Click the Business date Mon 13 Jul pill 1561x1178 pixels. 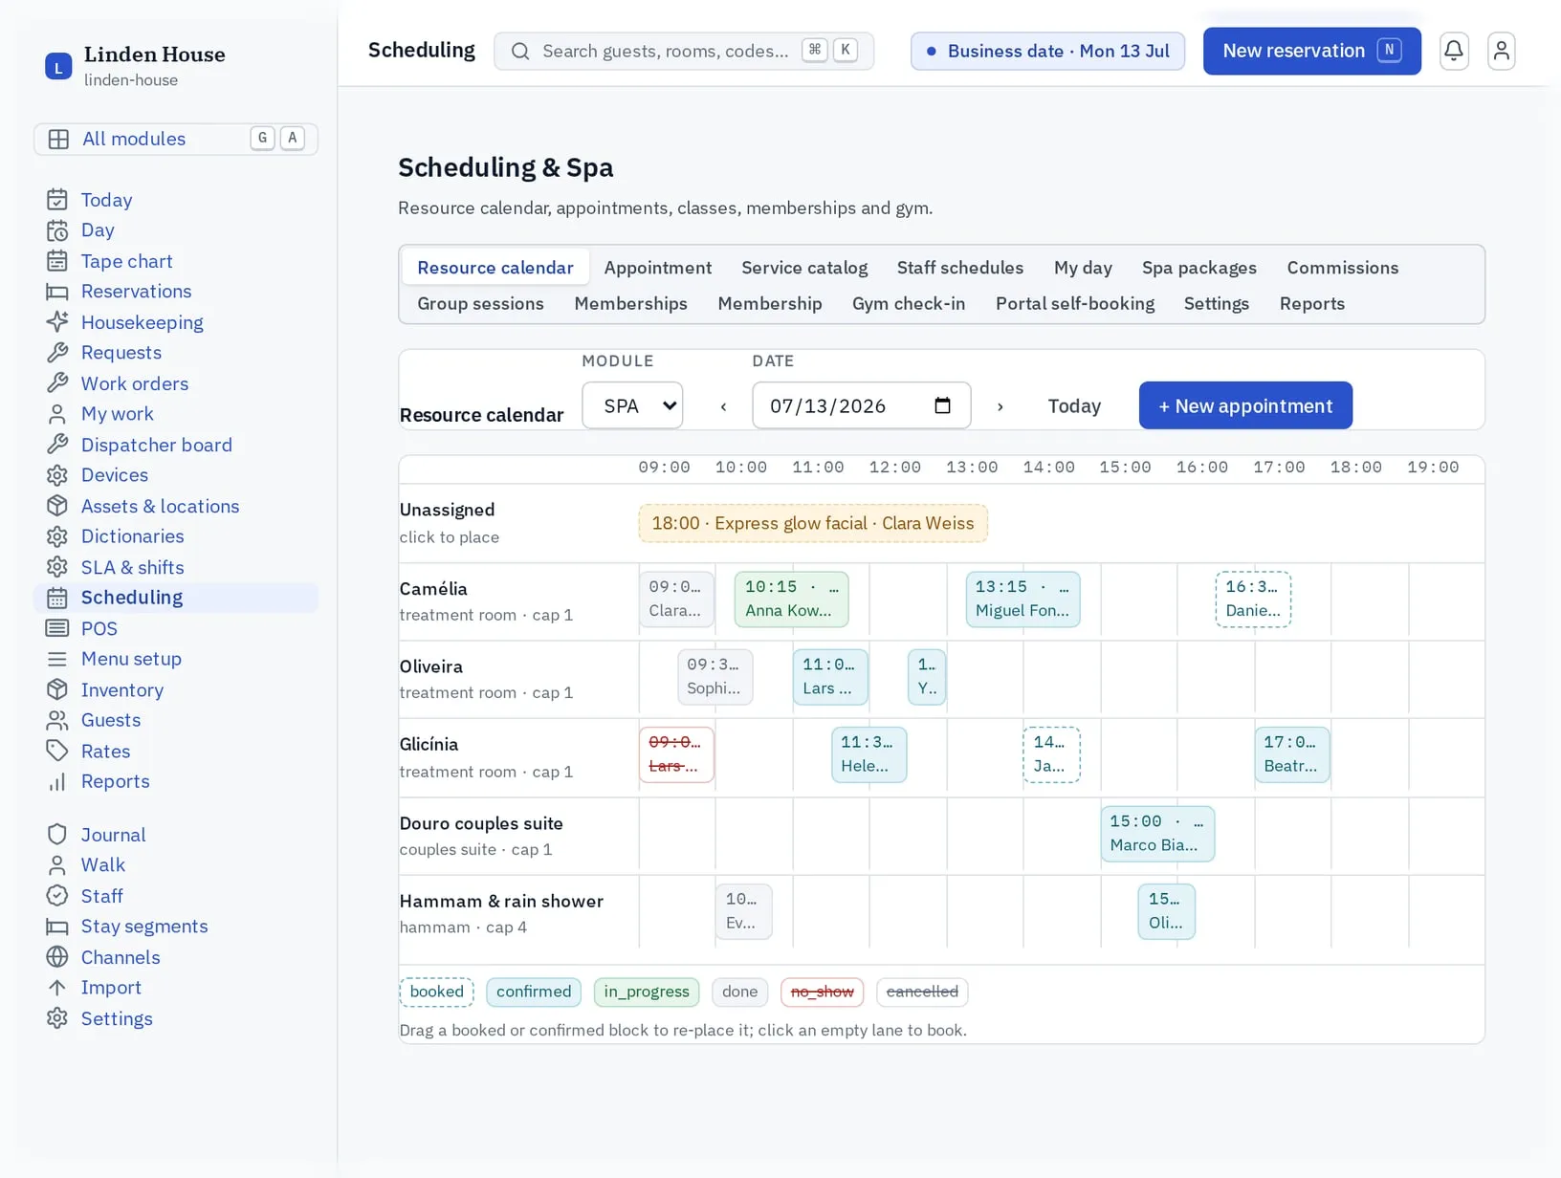[x=1047, y=51]
